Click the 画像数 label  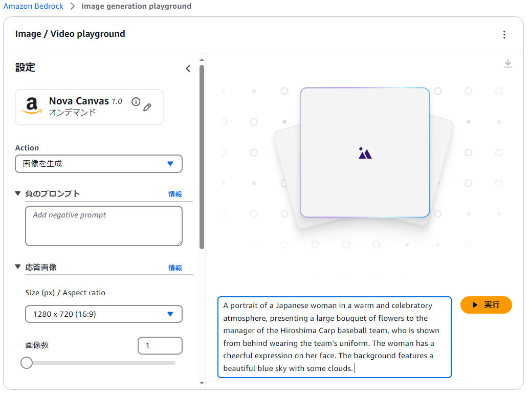pos(37,345)
